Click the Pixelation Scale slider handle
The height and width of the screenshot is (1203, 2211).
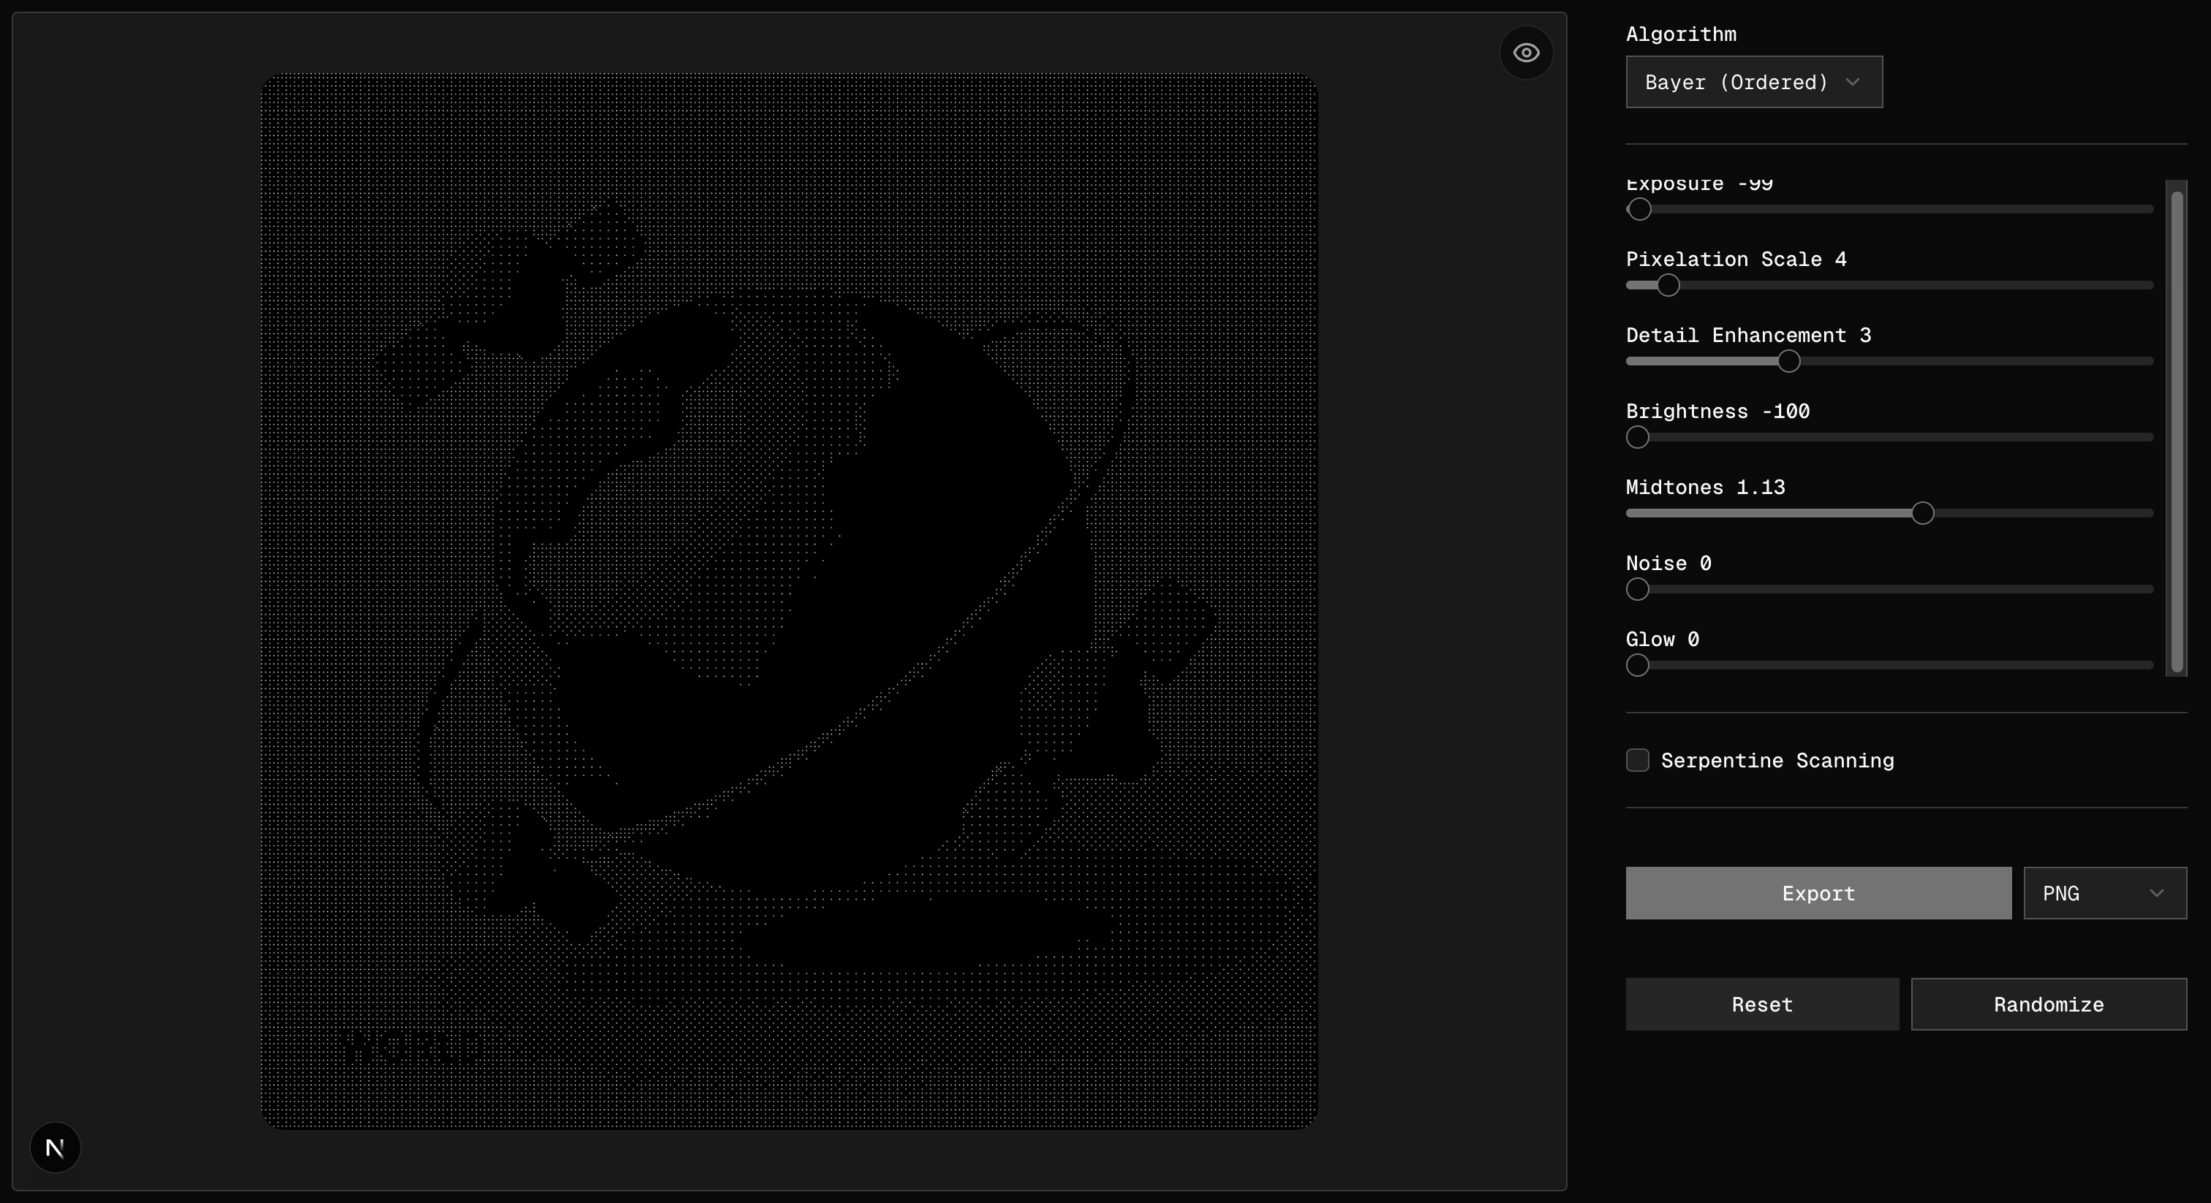click(x=1668, y=285)
